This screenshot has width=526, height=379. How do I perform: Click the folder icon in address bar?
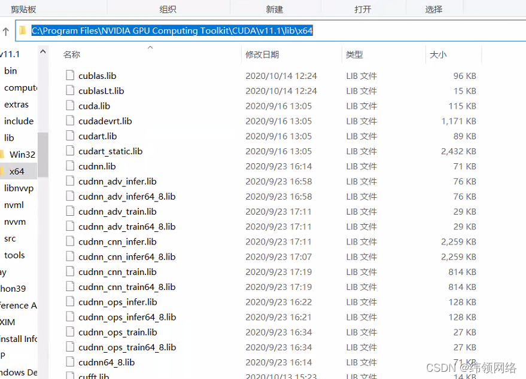[x=23, y=30]
